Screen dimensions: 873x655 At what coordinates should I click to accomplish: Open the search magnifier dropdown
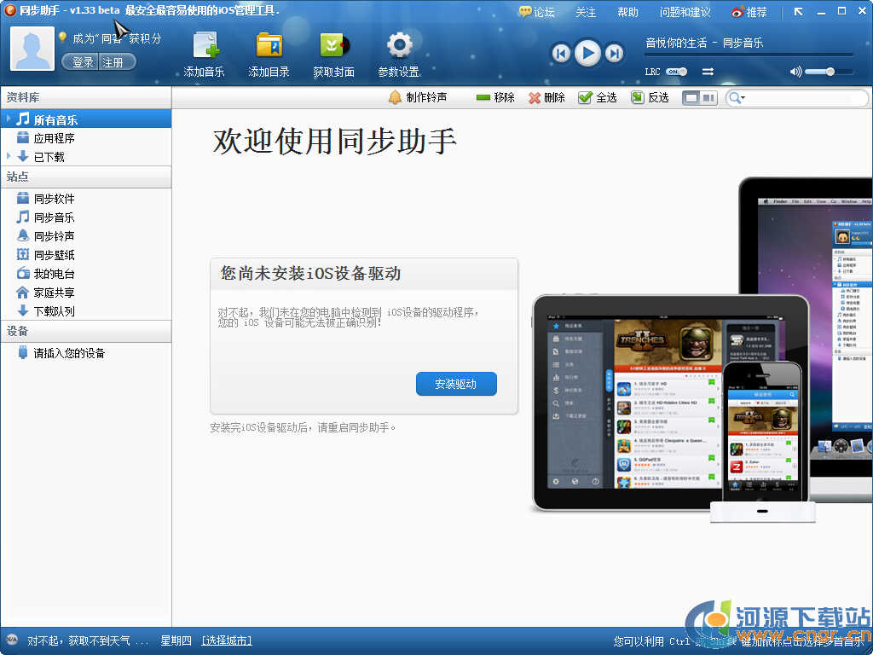pos(737,98)
